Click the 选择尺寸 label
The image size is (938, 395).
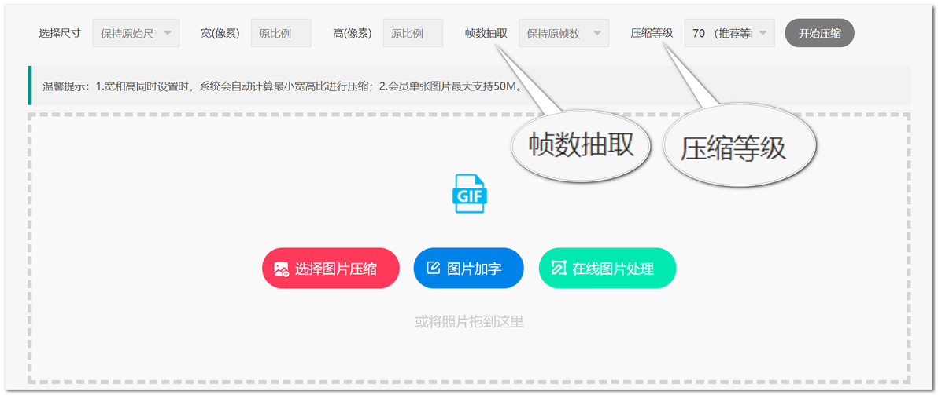tap(60, 34)
